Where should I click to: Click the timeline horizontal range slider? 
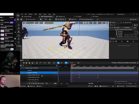pyautogui.click(x=91, y=83)
